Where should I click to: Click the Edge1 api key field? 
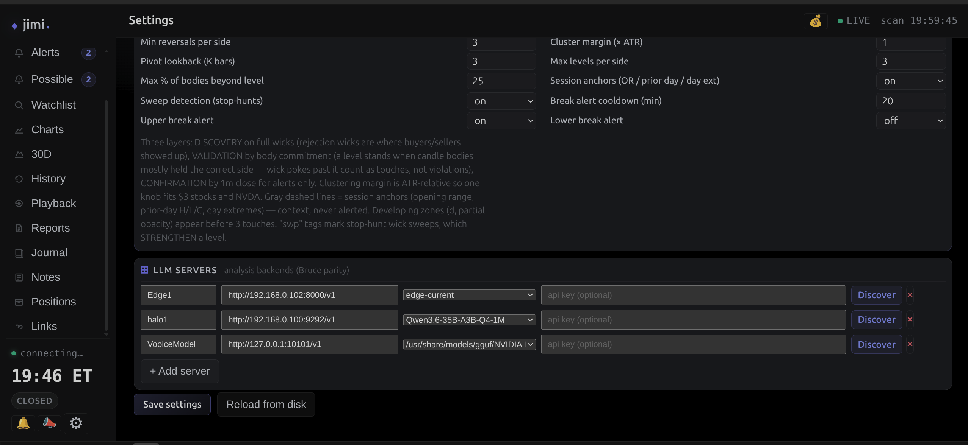coord(693,295)
